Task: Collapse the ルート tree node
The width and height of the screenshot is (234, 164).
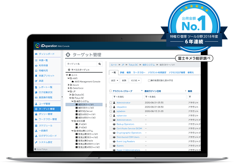Action: click(x=67, y=75)
